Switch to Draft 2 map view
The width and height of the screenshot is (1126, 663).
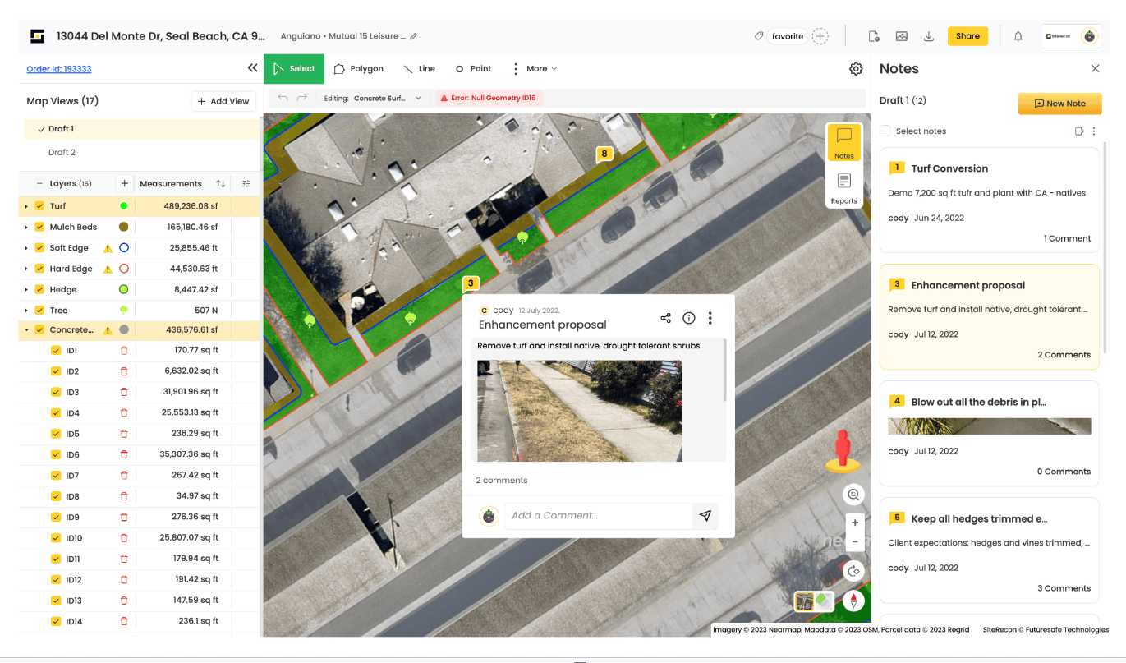coord(62,153)
